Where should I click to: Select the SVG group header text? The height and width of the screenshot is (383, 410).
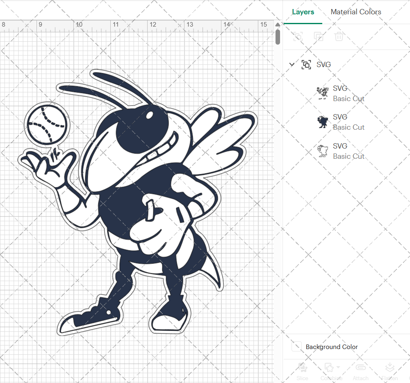click(324, 64)
